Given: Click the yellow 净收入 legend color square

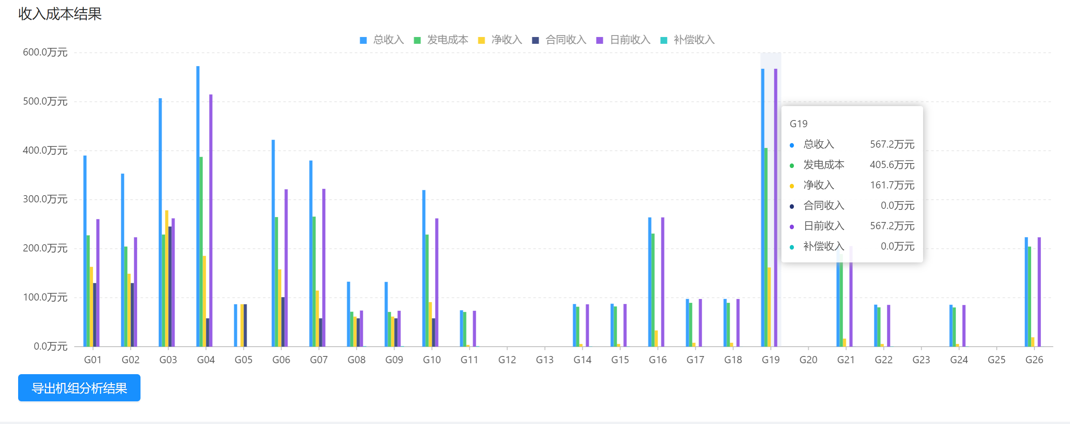Looking at the screenshot, I should pyautogui.click(x=482, y=40).
